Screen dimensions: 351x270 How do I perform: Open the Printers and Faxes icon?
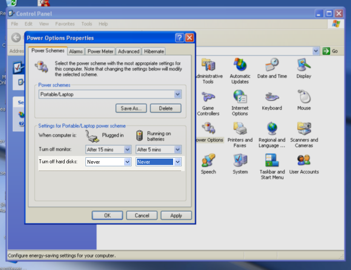[240, 135]
